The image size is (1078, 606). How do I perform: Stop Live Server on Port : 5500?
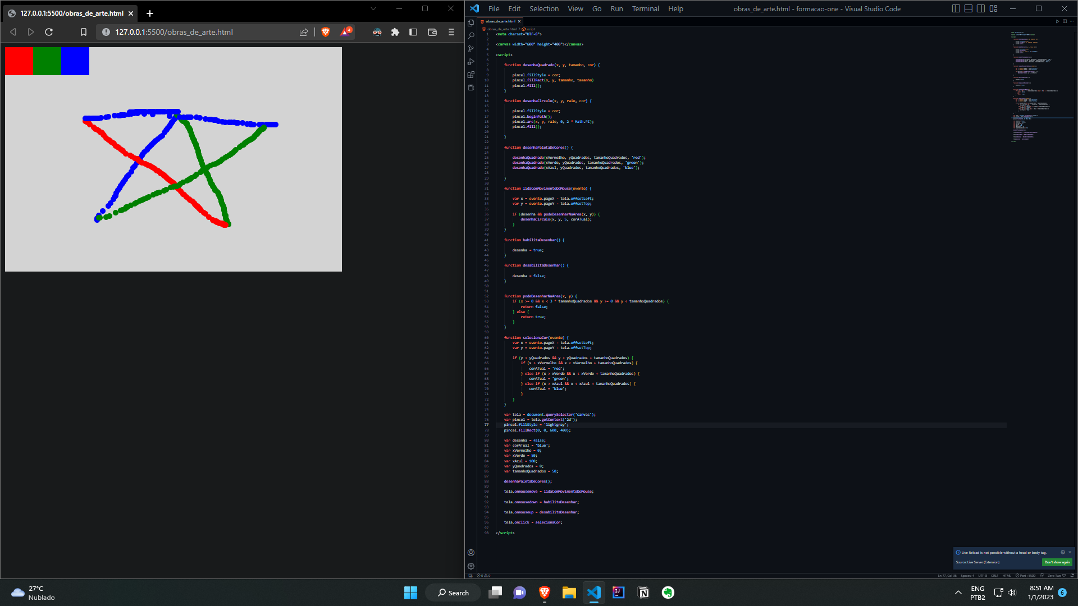[x=1026, y=576]
